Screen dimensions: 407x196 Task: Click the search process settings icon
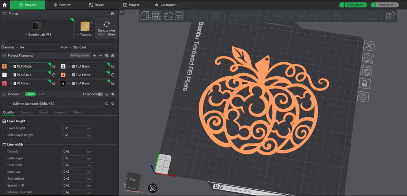pyautogui.click(x=113, y=104)
